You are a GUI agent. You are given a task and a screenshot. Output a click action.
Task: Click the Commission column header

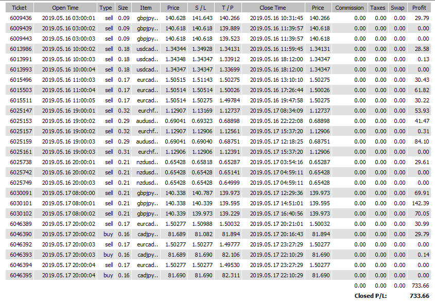pyautogui.click(x=349, y=8)
